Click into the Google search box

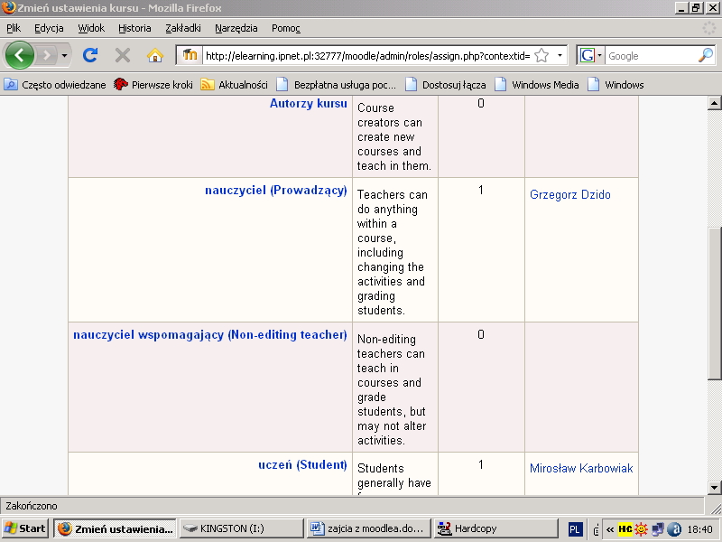pyautogui.click(x=651, y=56)
